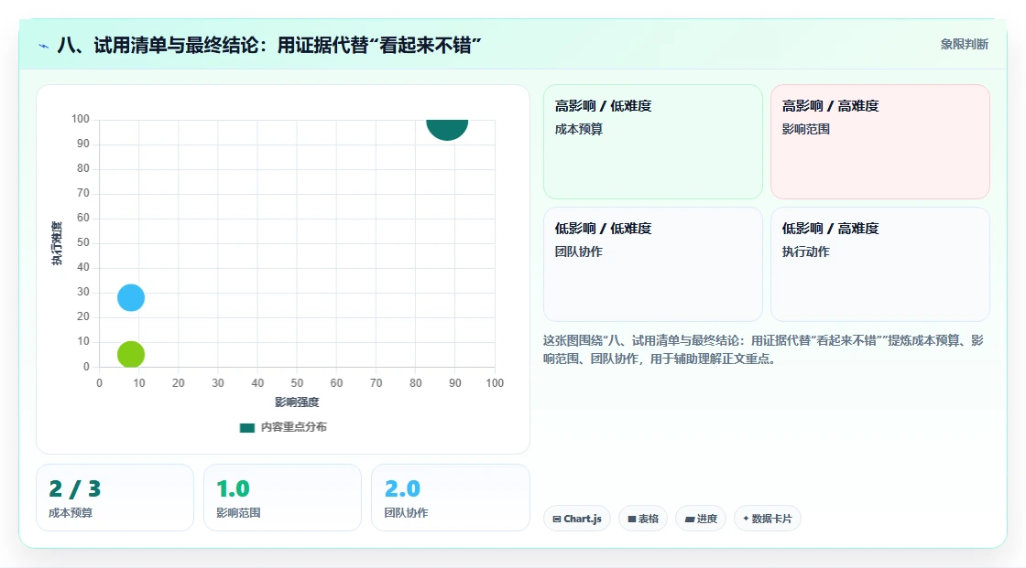This screenshot has width=1026, height=568.
Task: Click the 数据卡片 chip icon
Action: (746, 519)
